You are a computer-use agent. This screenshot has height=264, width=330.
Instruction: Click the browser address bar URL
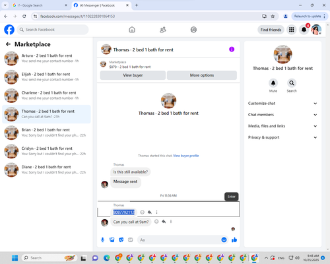77,16
